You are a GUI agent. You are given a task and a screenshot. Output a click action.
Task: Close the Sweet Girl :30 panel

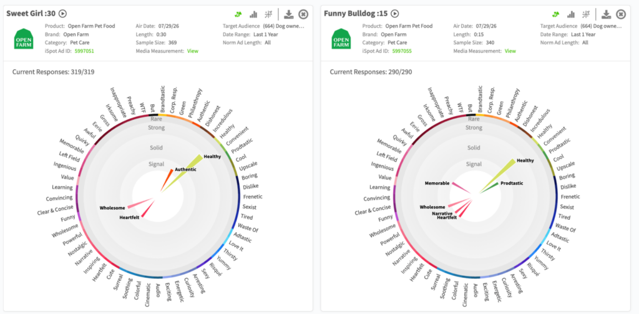[x=303, y=14]
